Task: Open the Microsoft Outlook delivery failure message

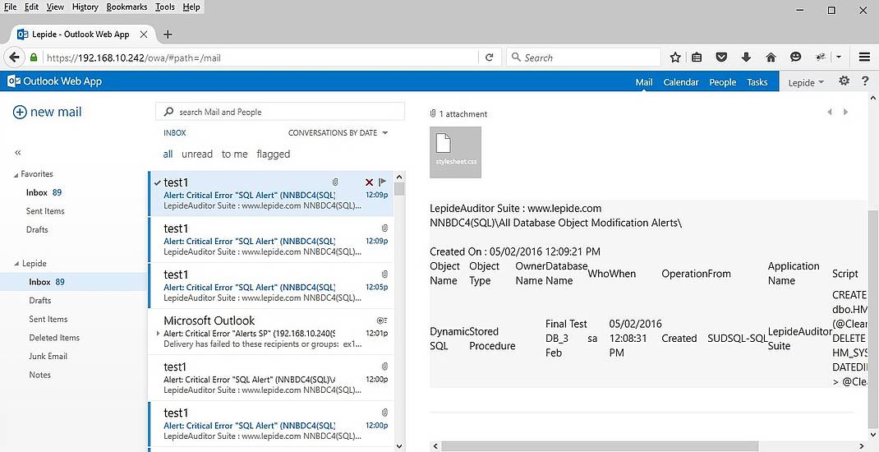Action: [263, 333]
